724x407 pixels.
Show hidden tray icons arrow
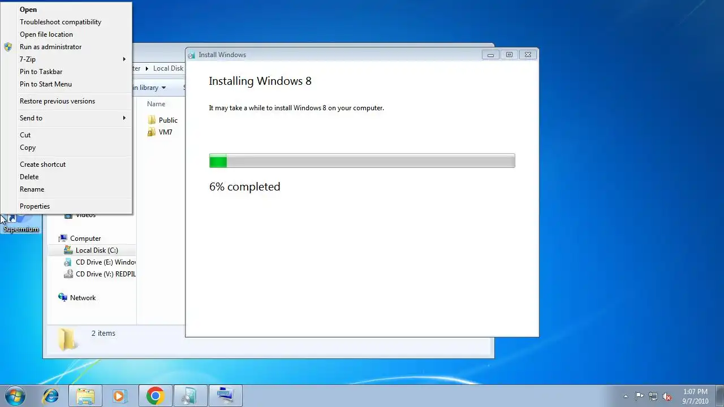(626, 396)
